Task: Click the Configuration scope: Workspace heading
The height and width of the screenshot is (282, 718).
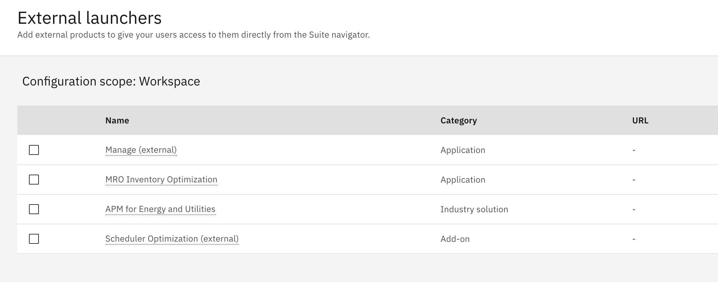Action: (x=111, y=81)
